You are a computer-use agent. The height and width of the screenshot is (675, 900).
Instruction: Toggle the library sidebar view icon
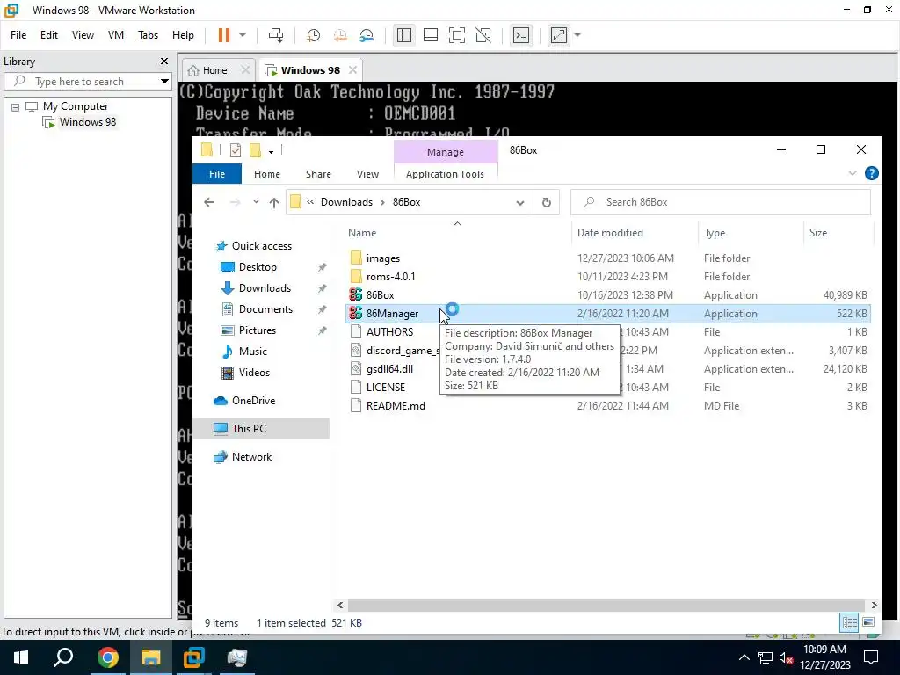click(x=403, y=35)
